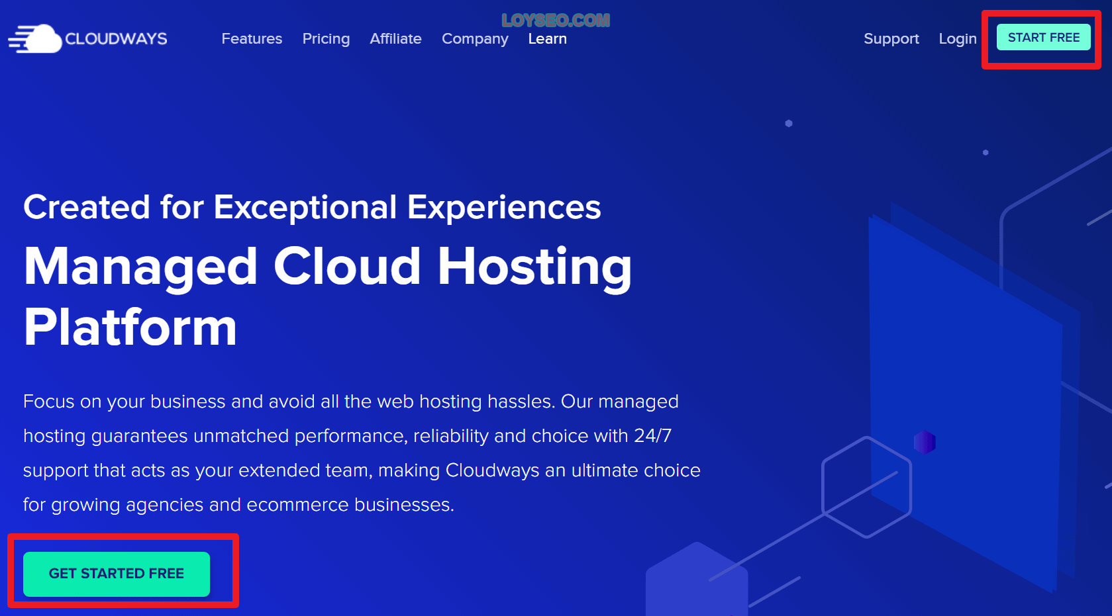Screen dimensions: 1112x616
Task: Open the Login link
Action: (x=957, y=38)
